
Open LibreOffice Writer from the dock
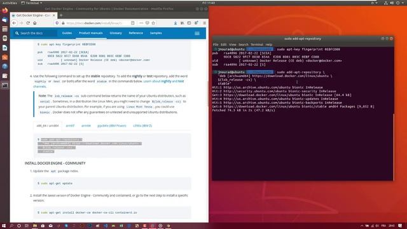click(x=5, y=48)
